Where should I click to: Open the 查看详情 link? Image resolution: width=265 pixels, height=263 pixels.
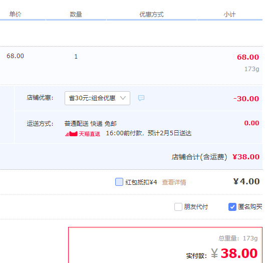coord(174,182)
